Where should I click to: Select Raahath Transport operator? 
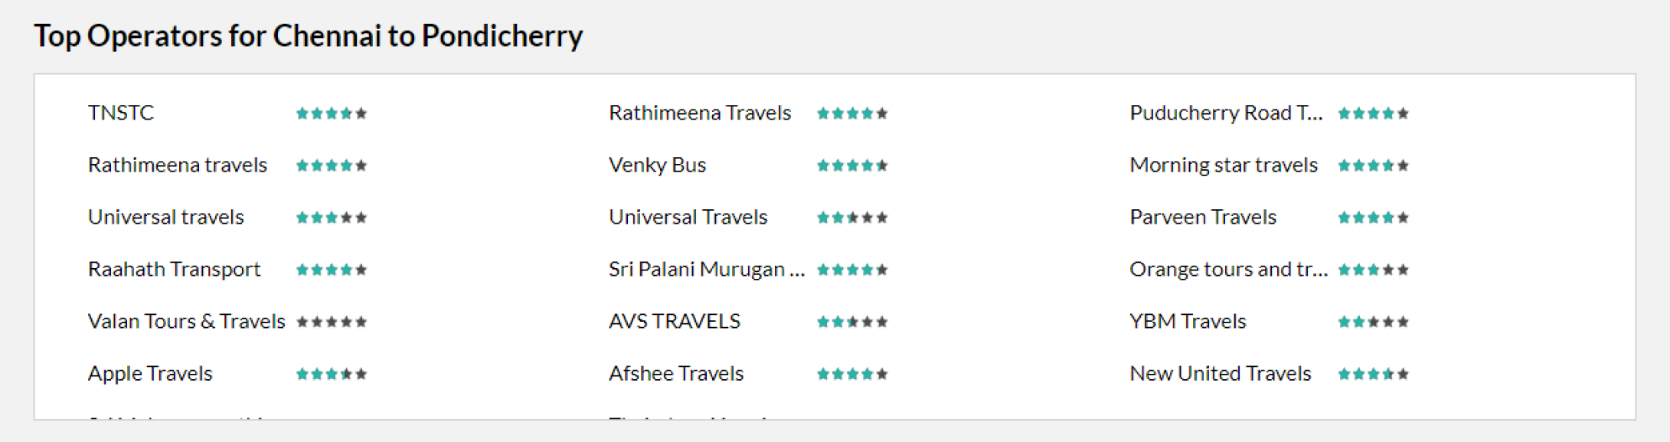tap(175, 270)
